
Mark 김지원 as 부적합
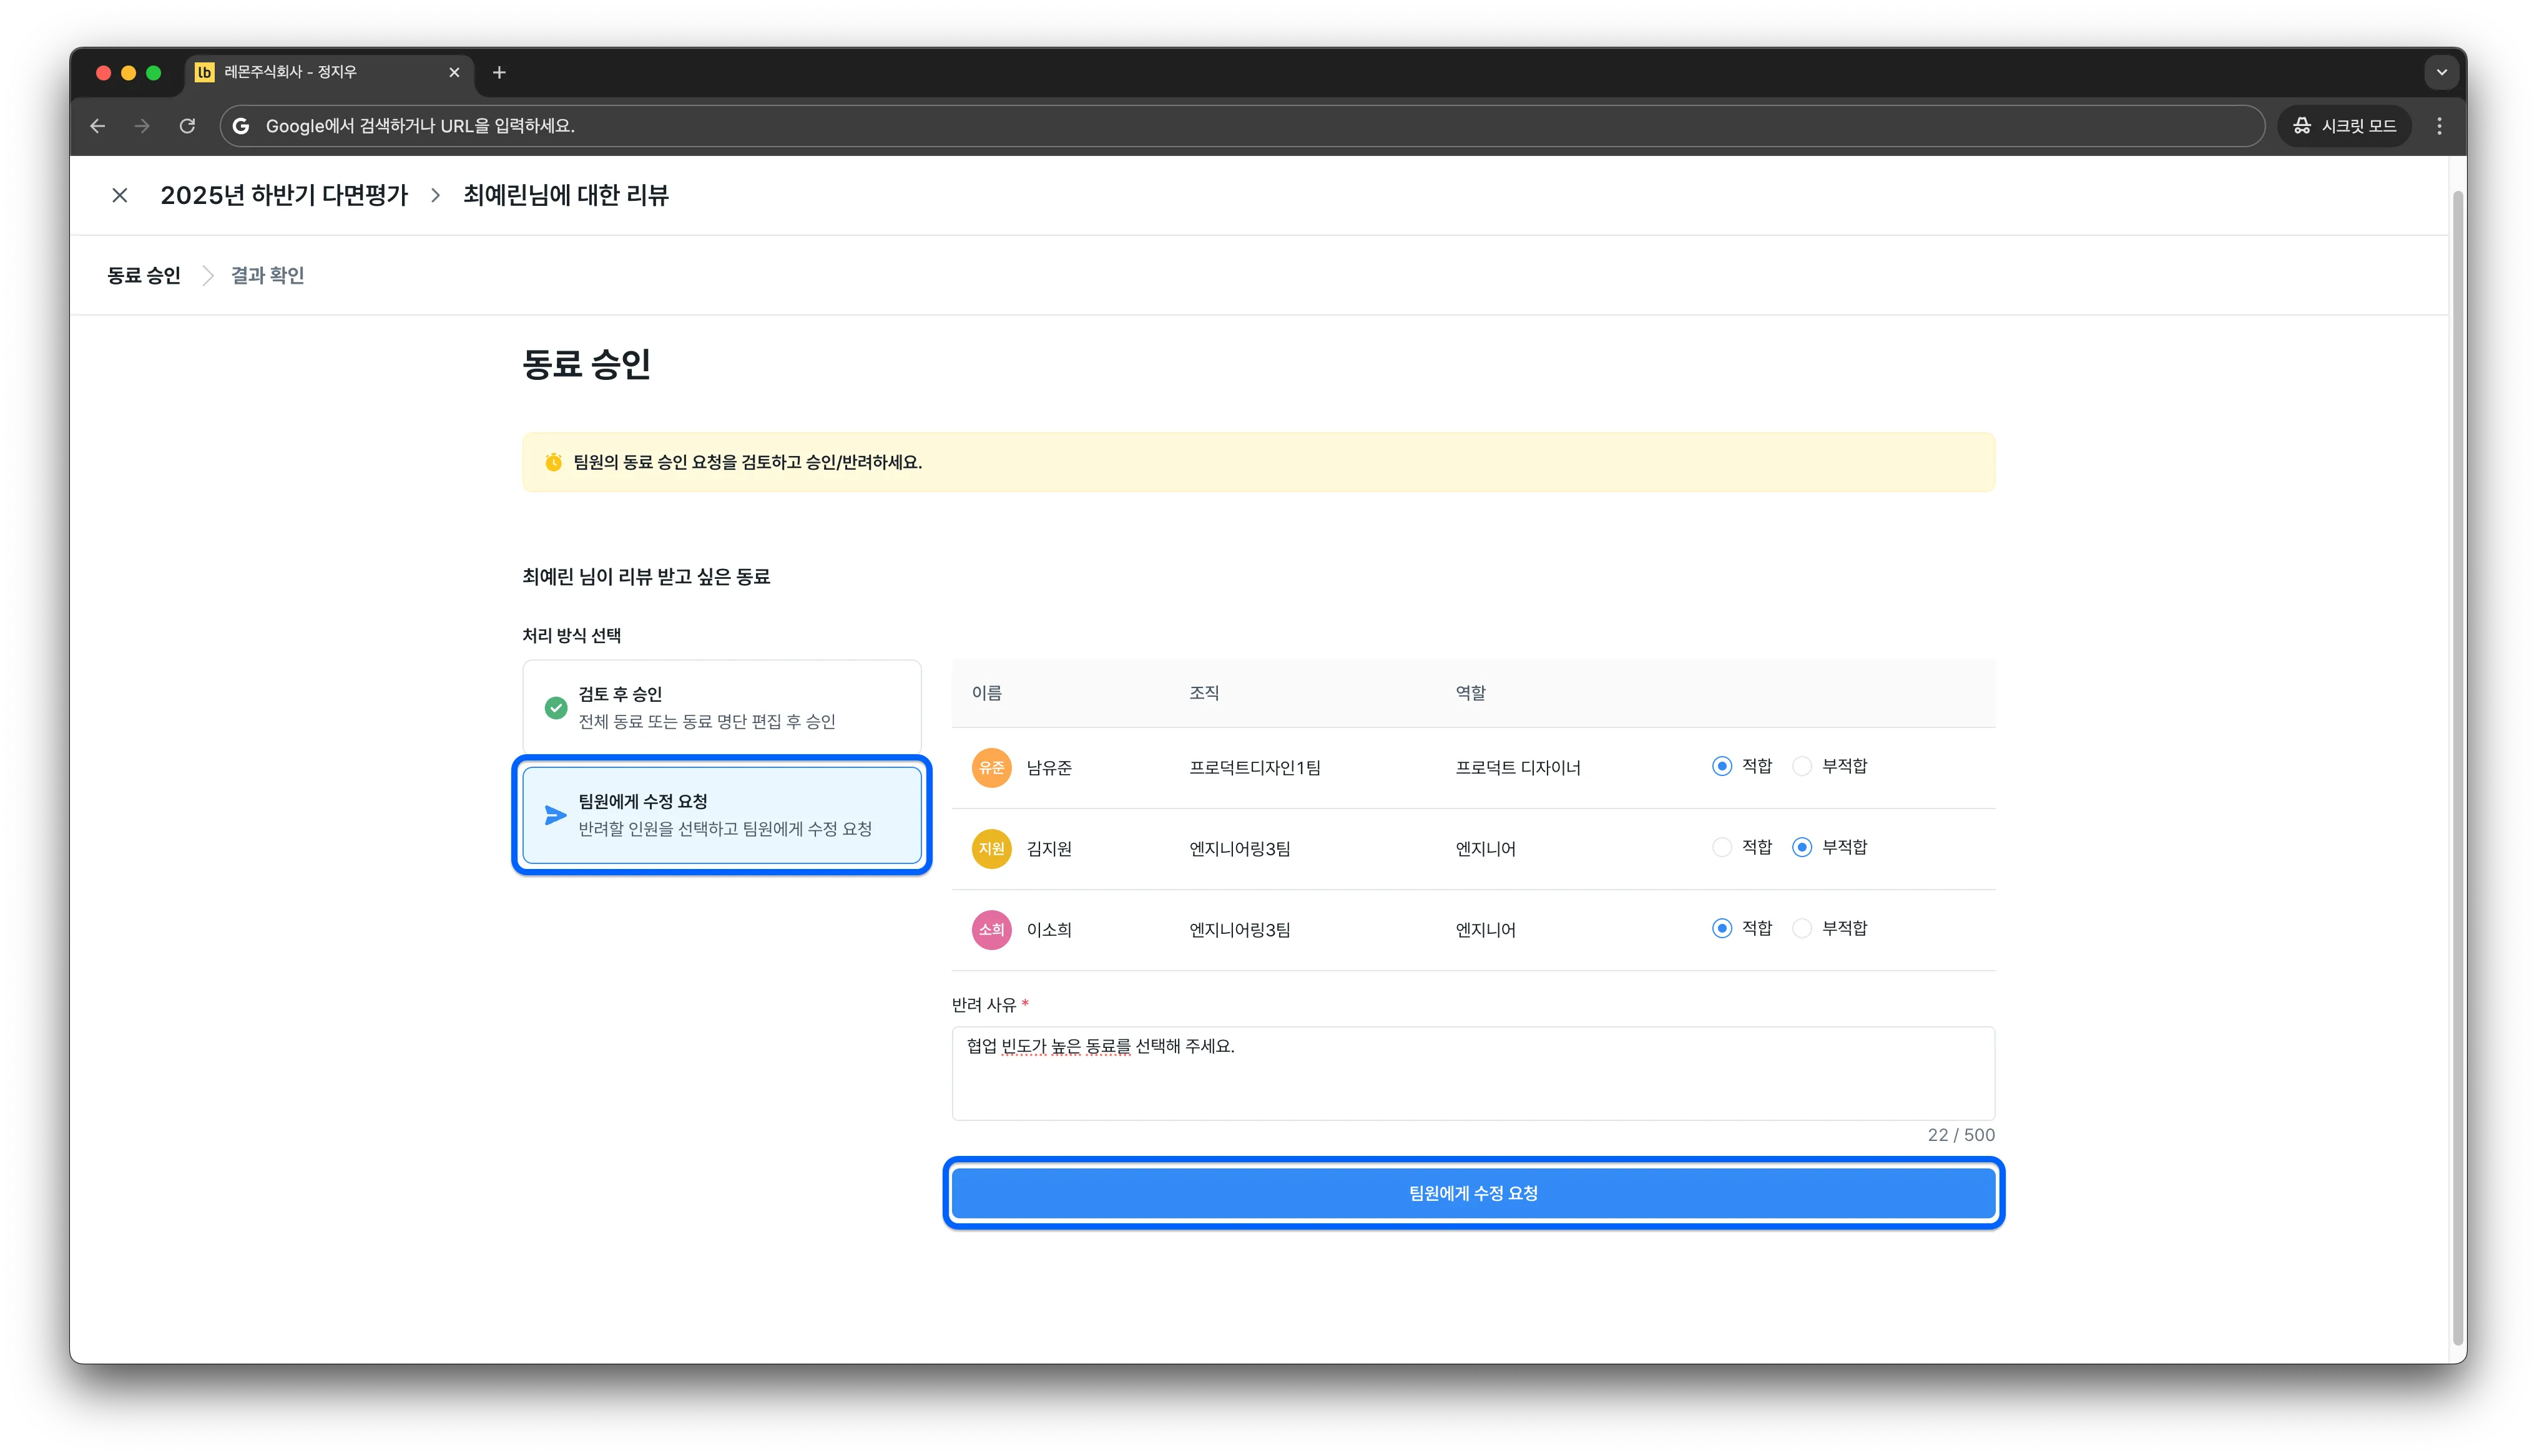pyautogui.click(x=1802, y=847)
